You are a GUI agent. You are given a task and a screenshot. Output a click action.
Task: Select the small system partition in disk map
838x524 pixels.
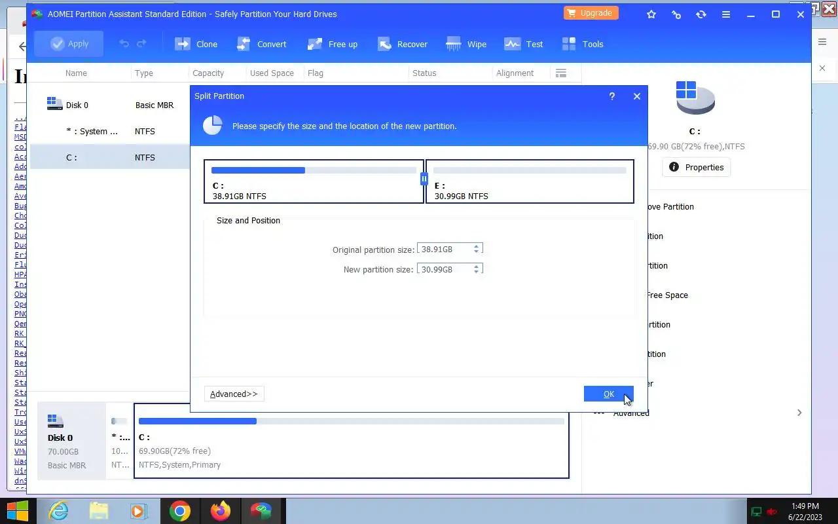(x=119, y=441)
